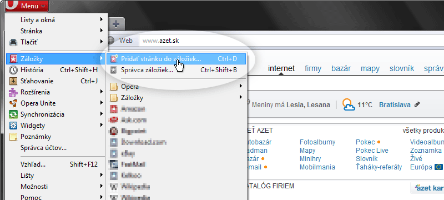Choose Správca záložiek... in submenu
The image size is (444, 200).
(176, 69)
